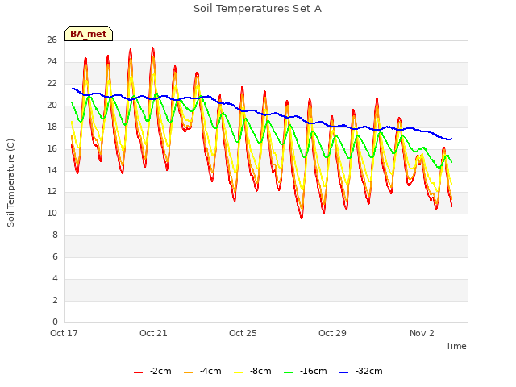Click the 0 y-axis tick label
Image resolution: width=516 pixels, height=387 pixels.
tap(55, 322)
